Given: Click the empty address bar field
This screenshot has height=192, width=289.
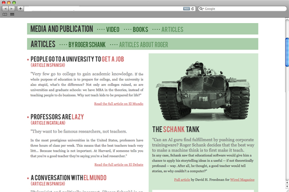Looking at the screenshot, I should (x=103, y=9).
